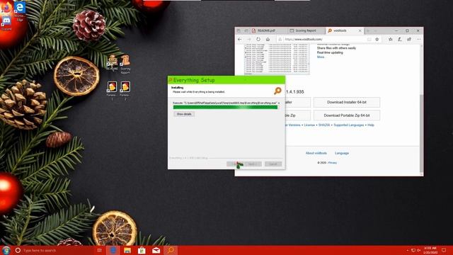The image size is (453, 255).
Task: Open browser Settings and more menu
Action: [418, 40]
